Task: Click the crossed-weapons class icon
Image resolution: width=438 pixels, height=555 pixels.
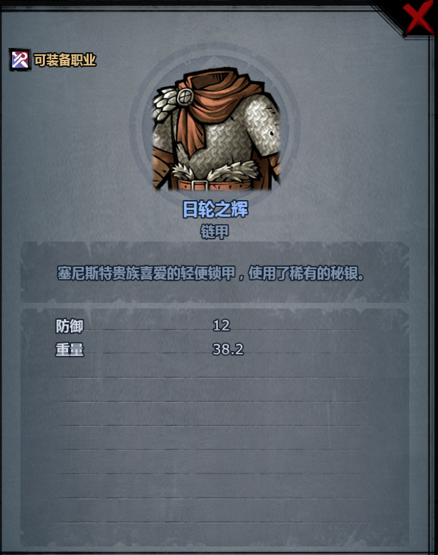Action: 20,59
